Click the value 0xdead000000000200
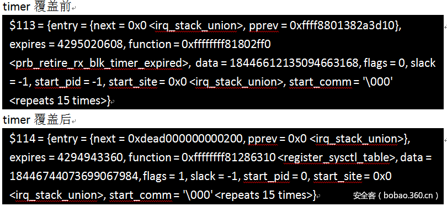Viewport: 447px width, 206px height. click(x=187, y=139)
